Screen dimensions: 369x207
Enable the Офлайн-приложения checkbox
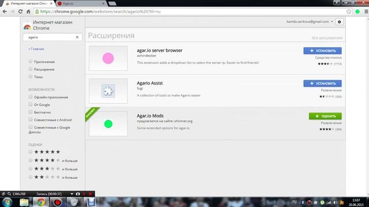[x=31, y=97]
